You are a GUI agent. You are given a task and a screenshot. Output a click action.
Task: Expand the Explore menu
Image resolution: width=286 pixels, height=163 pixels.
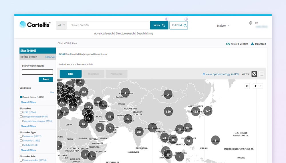tap(223, 26)
